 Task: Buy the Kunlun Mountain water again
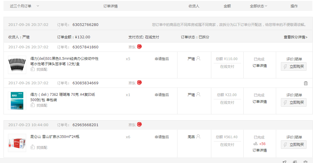pyautogui.click(x=294, y=145)
